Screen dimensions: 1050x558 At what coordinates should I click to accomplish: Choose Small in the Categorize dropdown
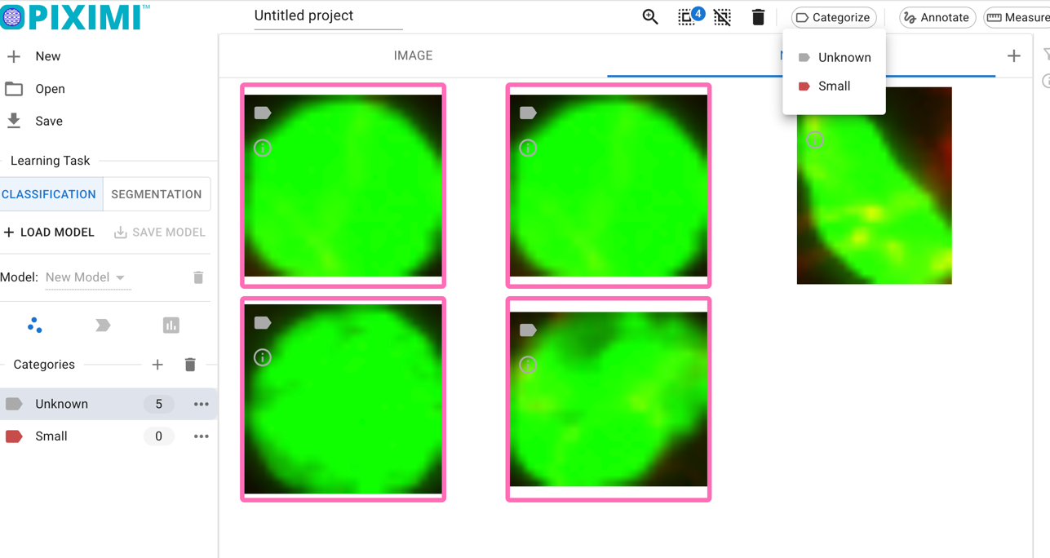point(834,86)
